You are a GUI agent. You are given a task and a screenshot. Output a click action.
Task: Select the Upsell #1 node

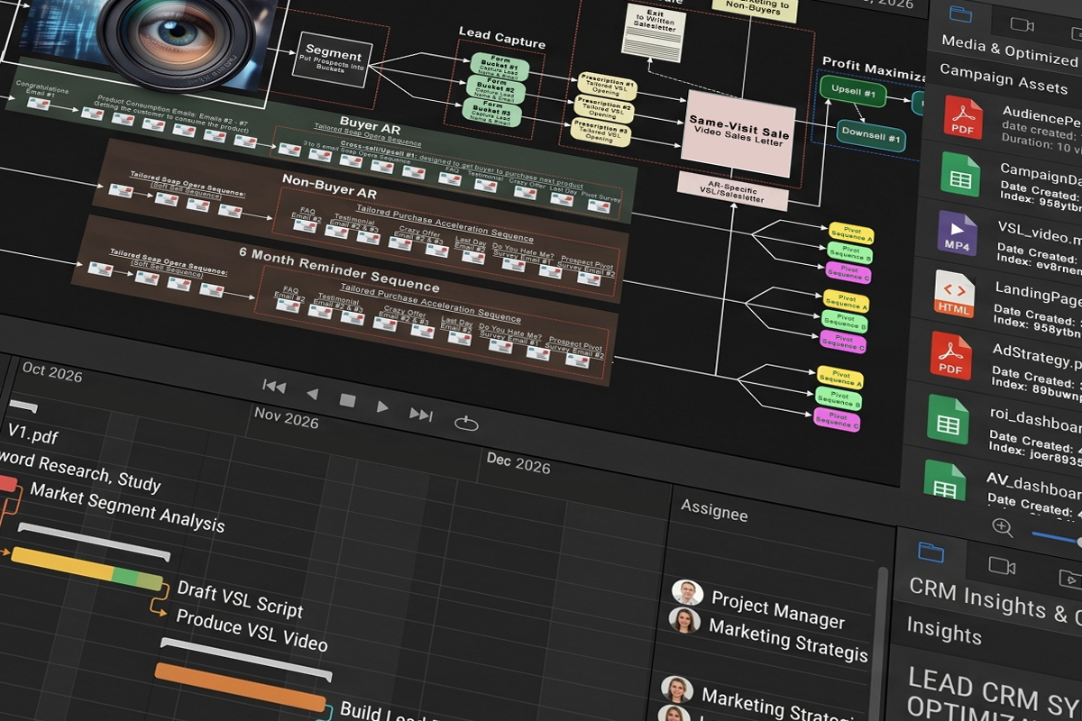[x=854, y=93]
